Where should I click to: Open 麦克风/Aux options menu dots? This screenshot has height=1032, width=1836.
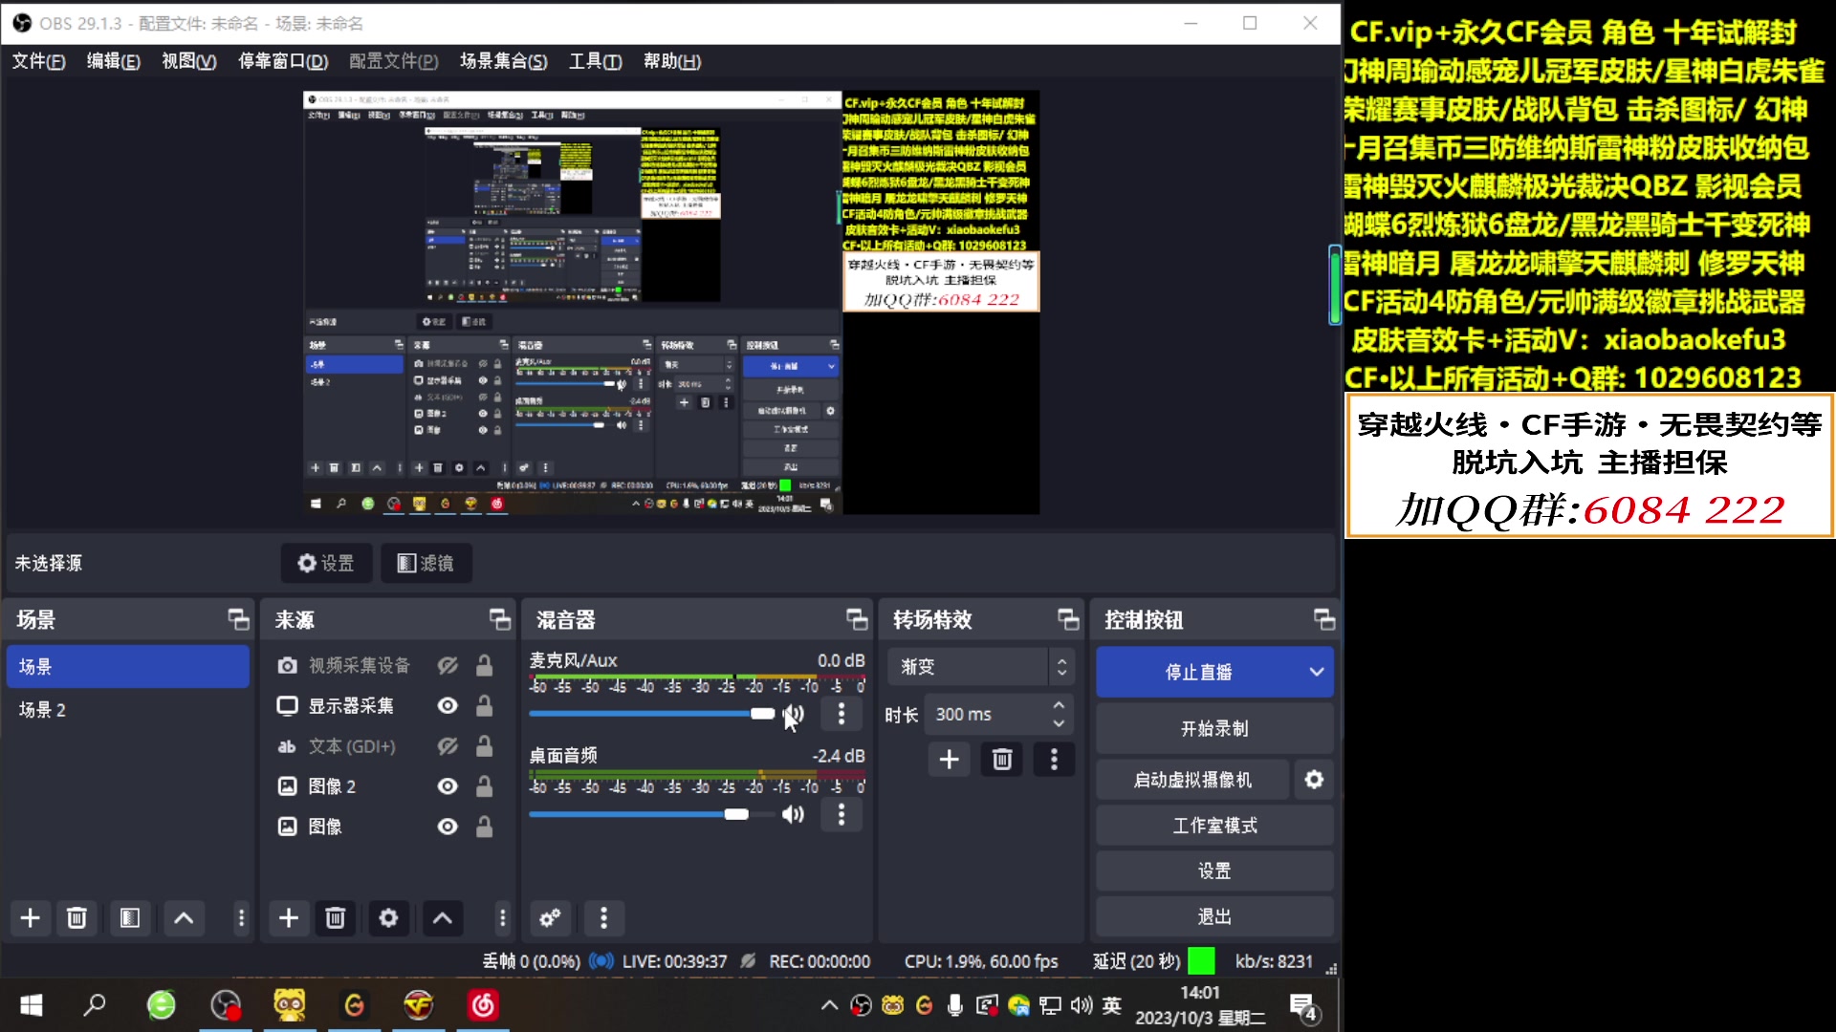point(841,714)
